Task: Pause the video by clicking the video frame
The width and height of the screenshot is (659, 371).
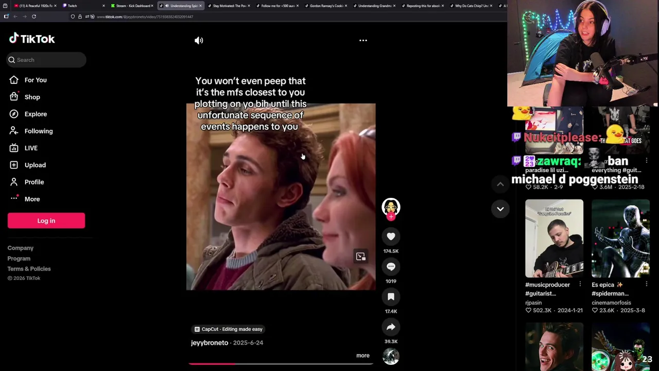Action: [x=281, y=196]
